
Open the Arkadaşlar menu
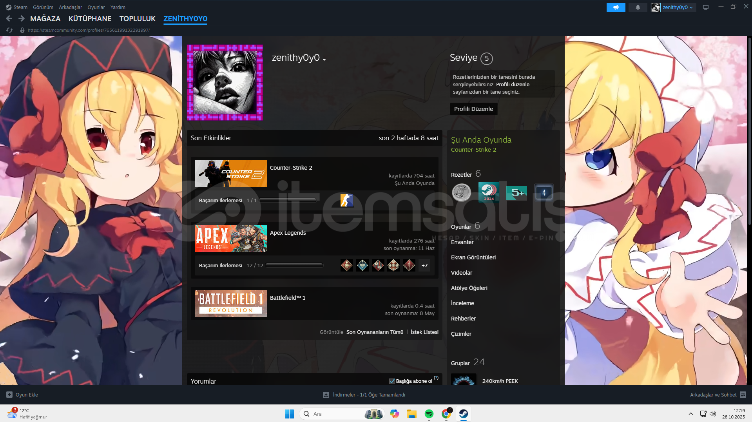point(71,7)
